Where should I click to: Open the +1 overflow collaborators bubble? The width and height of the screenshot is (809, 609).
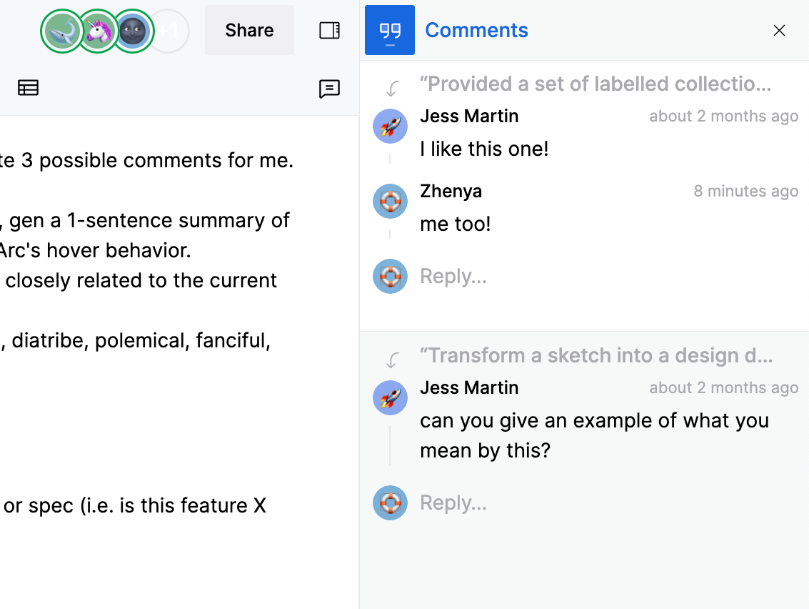pyautogui.click(x=169, y=31)
